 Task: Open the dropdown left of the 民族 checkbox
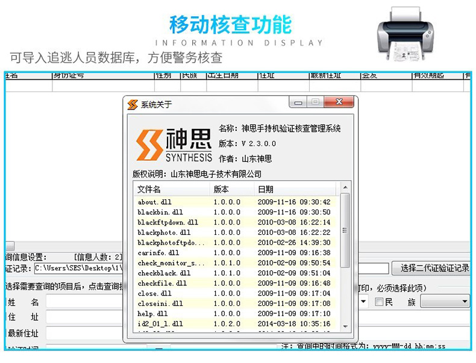(363, 302)
